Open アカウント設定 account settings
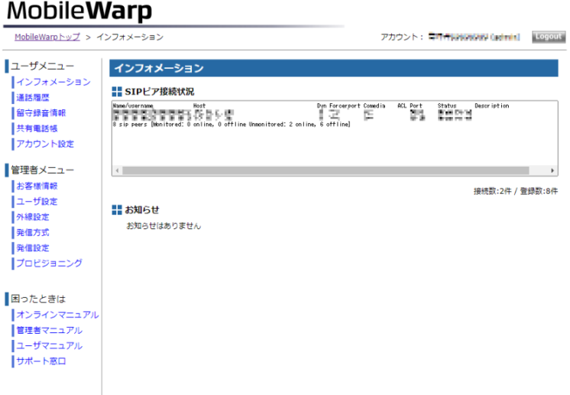 point(45,144)
